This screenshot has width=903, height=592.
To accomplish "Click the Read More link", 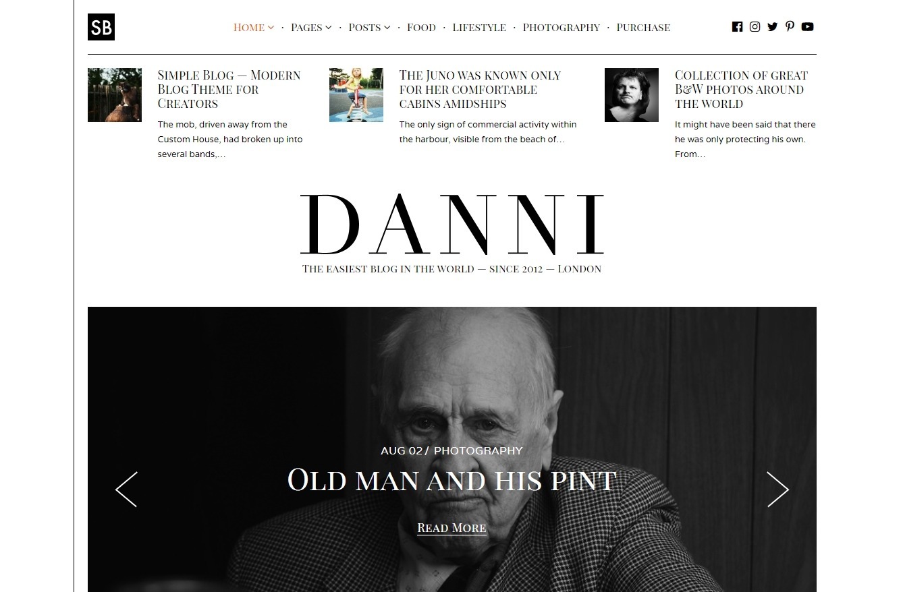I will click(x=451, y=528).
